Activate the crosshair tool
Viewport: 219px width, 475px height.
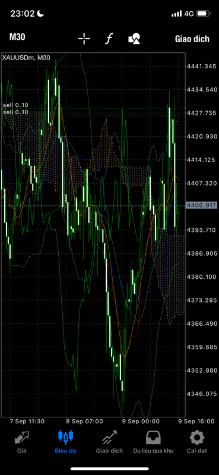pyautogui.click(x=84, y=39)
